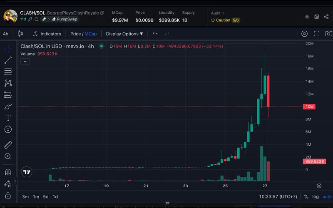Screen dimensions: 333x208
Task: Select the 5d date range
Action: tap(46, 196)
